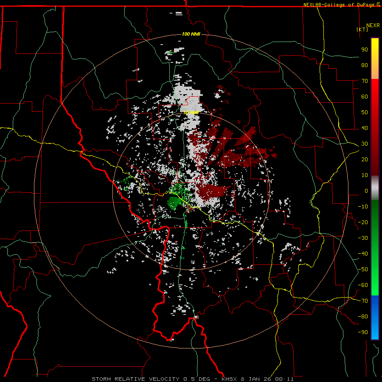Click the 20 value on velocity scale
The image size is (382, 382).
365,159
